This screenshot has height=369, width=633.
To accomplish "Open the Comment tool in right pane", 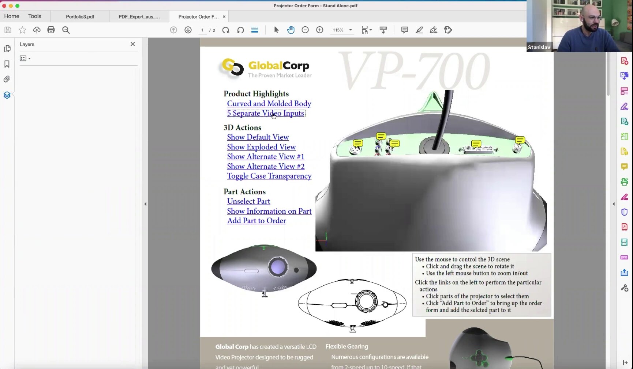I will [625, 167].
